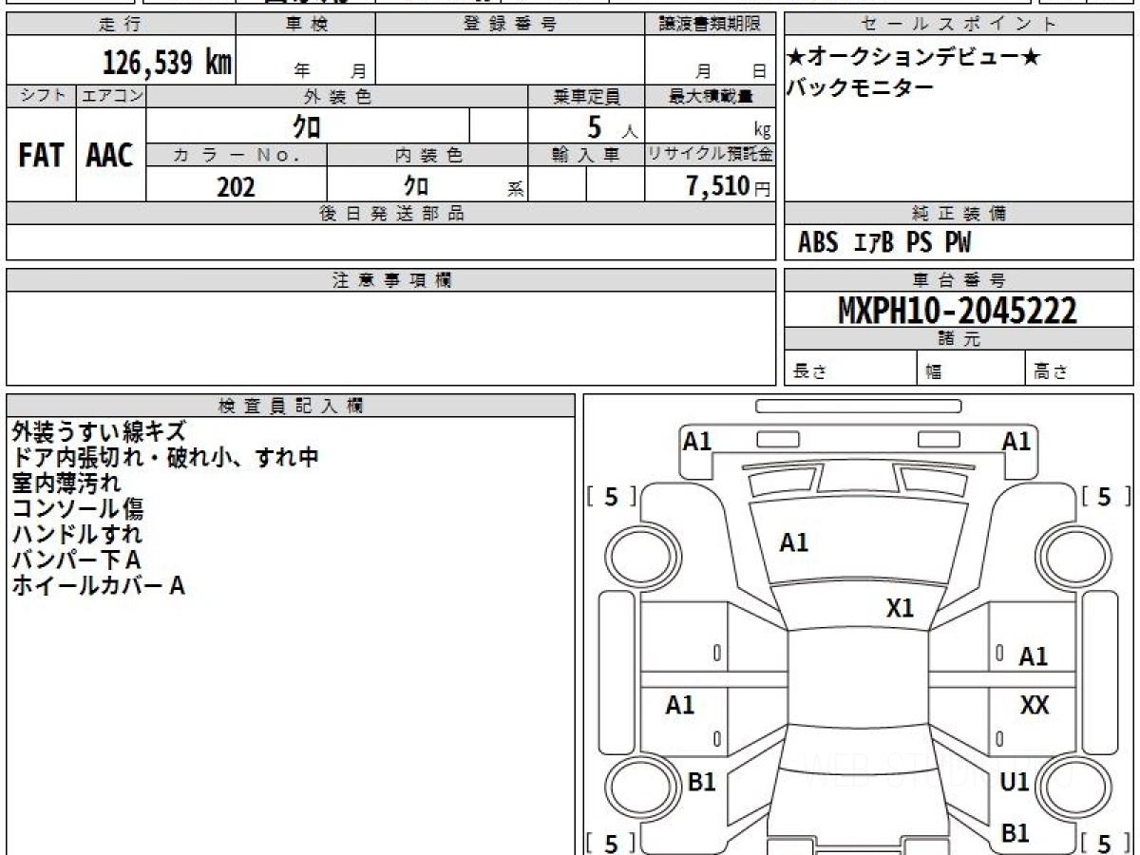Click the ABS エアB PS PW equipment line

884,243
